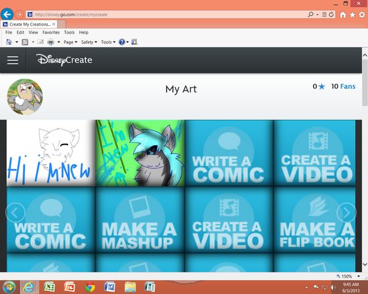Click the scrollbar down arrow
Image resolution: width=368 pixels, height=294 pixels.
pos(365,264)
